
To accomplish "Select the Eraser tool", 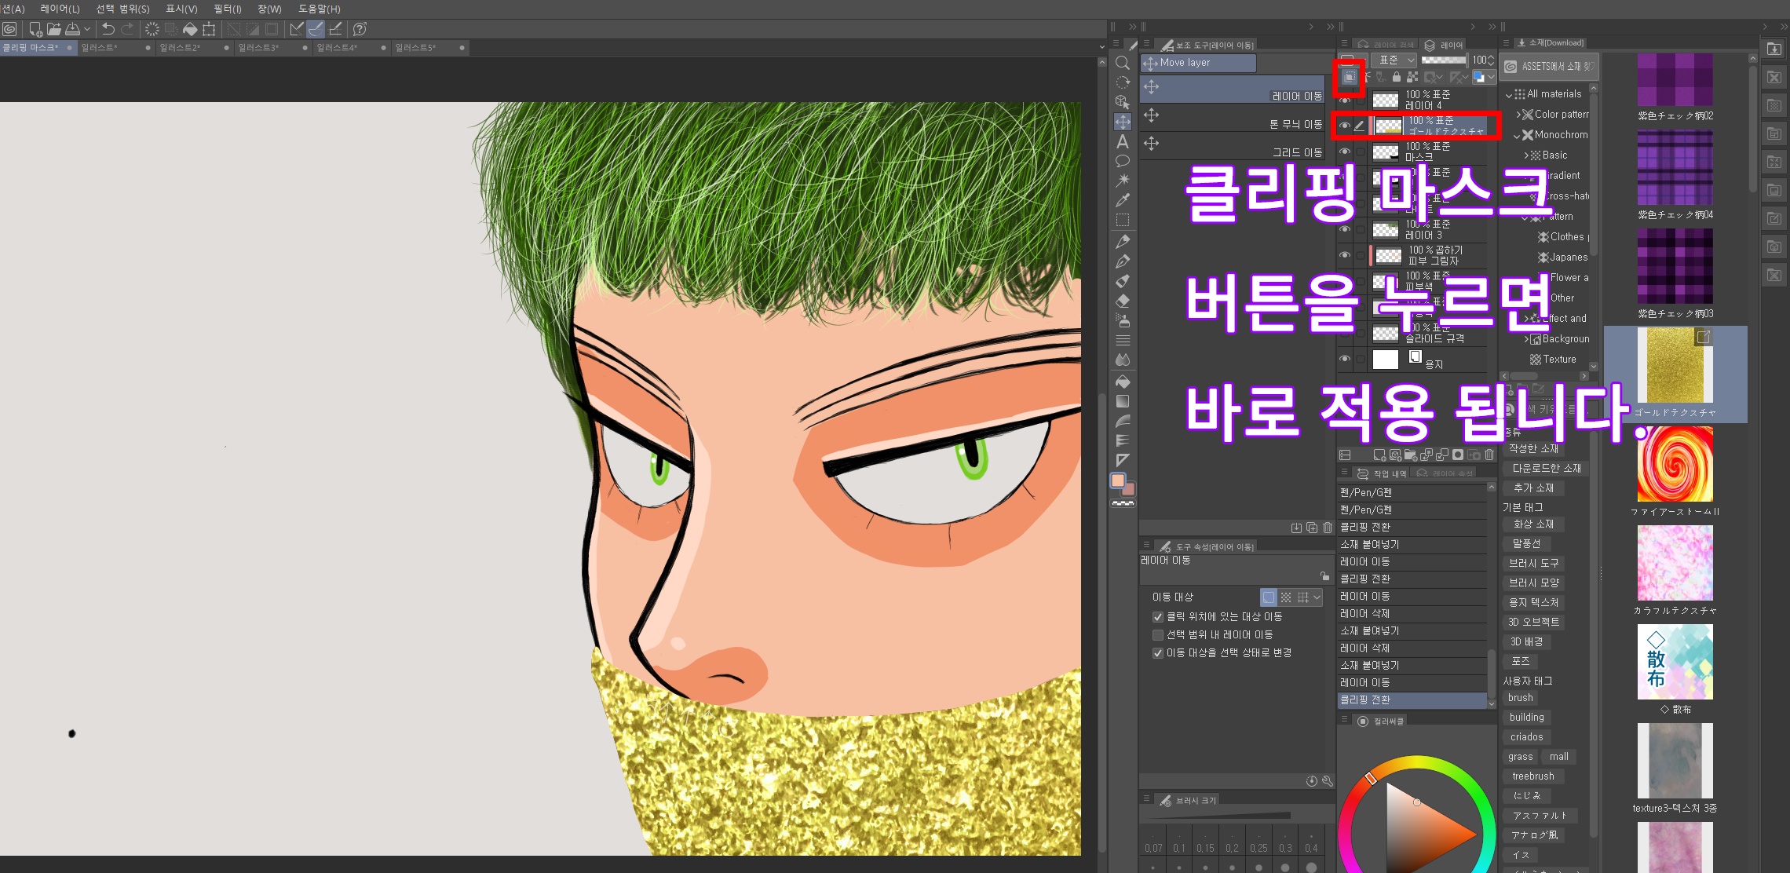I will pyautogui.click(x=1123, y=301).
